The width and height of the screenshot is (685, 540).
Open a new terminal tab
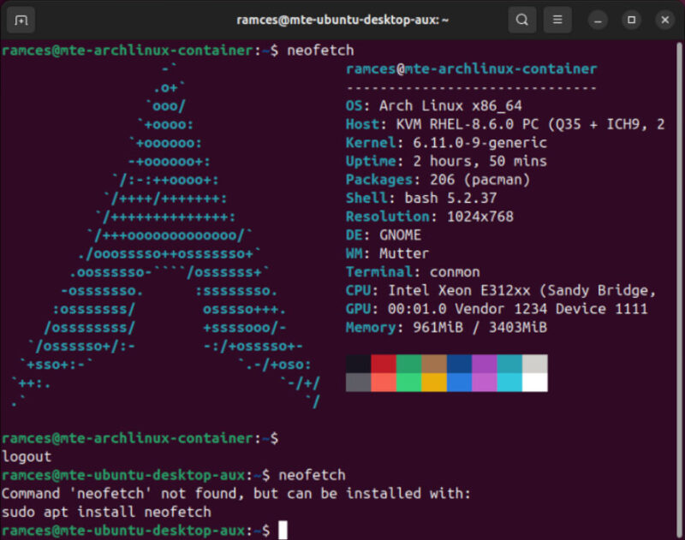tap(20, 19)
